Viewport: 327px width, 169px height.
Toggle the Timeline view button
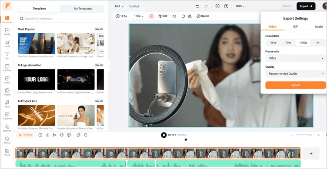25,135
